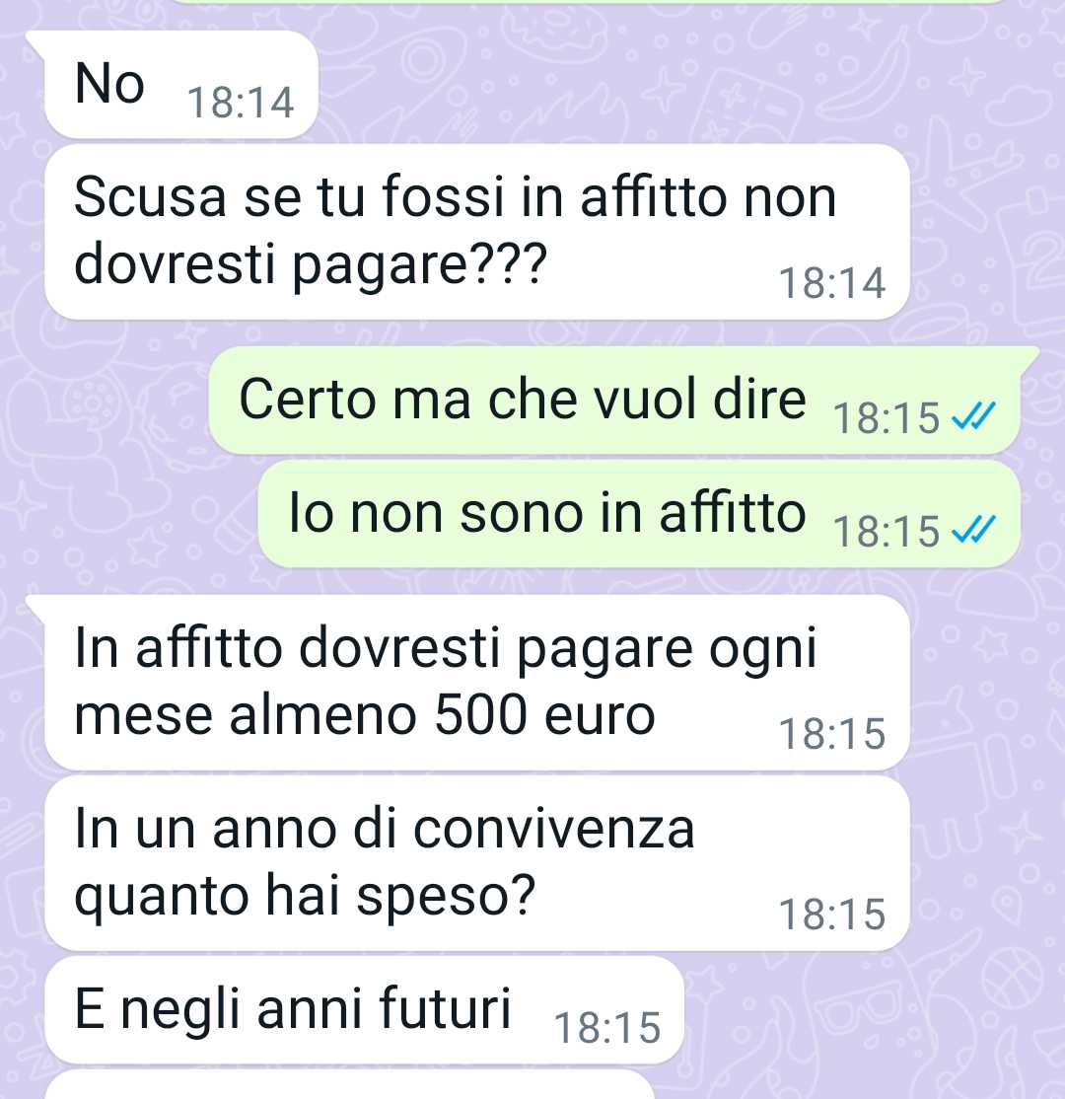Select the "Scusa se tu fossi in affitto" message
This screenshot has width=1065, height=1099.
[477, 232]
